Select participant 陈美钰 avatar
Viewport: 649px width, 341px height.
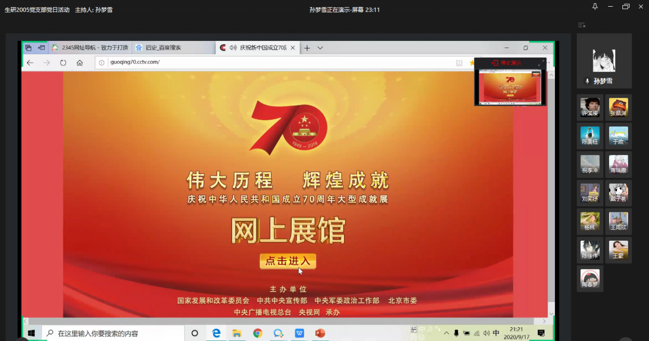[590, 136]
